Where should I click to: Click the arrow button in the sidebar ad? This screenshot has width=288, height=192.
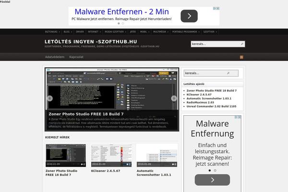[x=212, y=180]
